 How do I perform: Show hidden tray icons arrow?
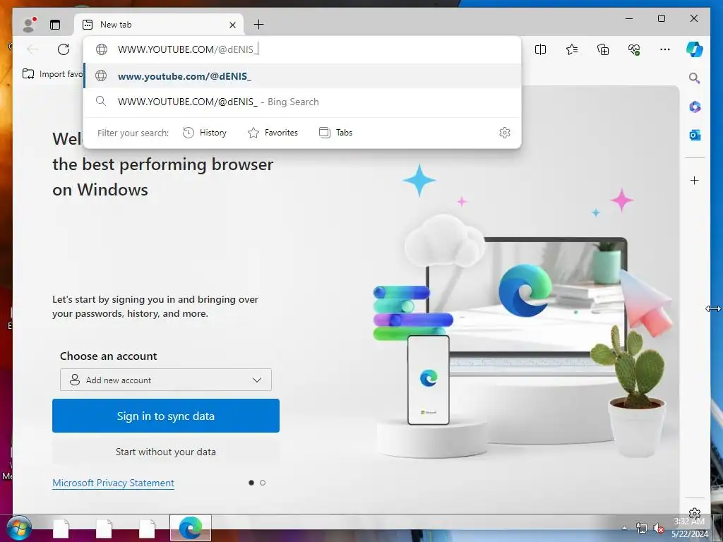(x=624, y=528)
